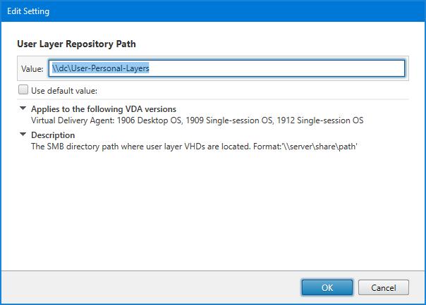
Task: Click the '1912 Single-session OS' version text
Action: 319,120
